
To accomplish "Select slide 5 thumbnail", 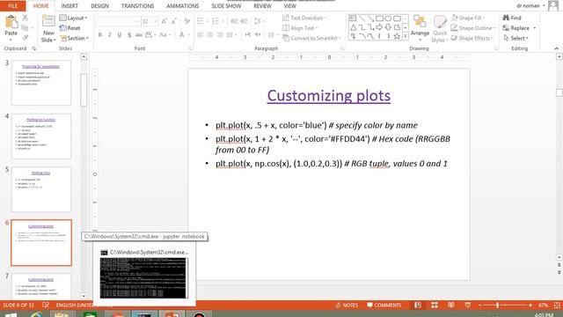I will 41,189.
